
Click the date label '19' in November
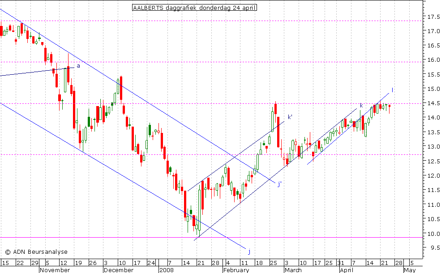click(x=78, y=263)
